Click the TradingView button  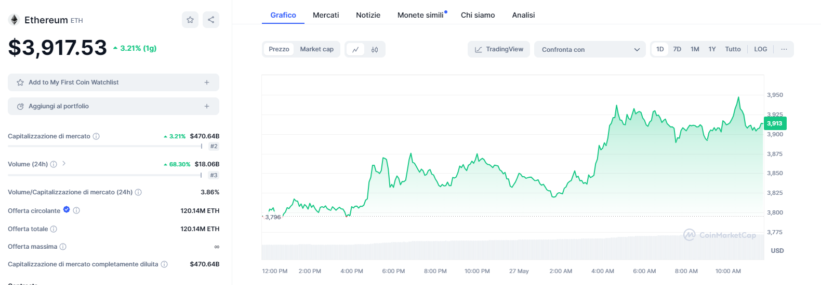(499, 49)
